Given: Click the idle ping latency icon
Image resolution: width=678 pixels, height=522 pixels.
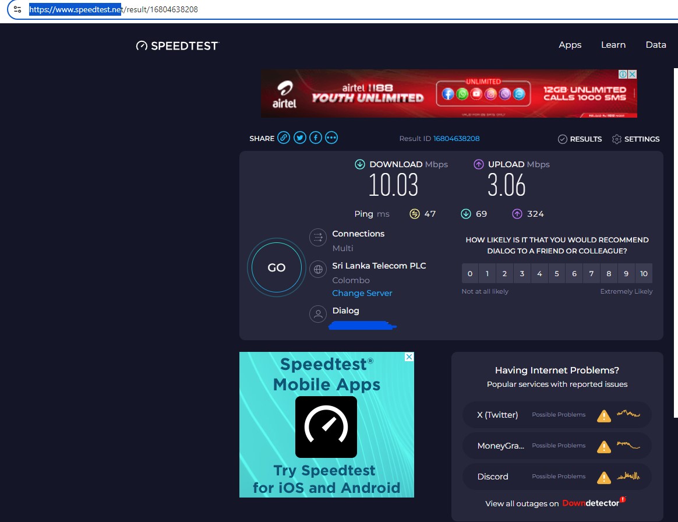Looking at the screenshot, I should coord(414,214).
